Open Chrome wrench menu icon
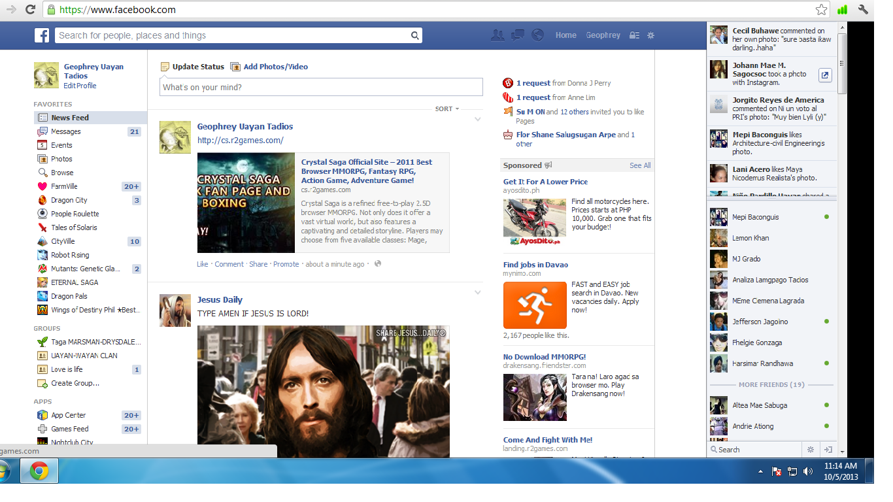893x502 pixels. (863, 10)
